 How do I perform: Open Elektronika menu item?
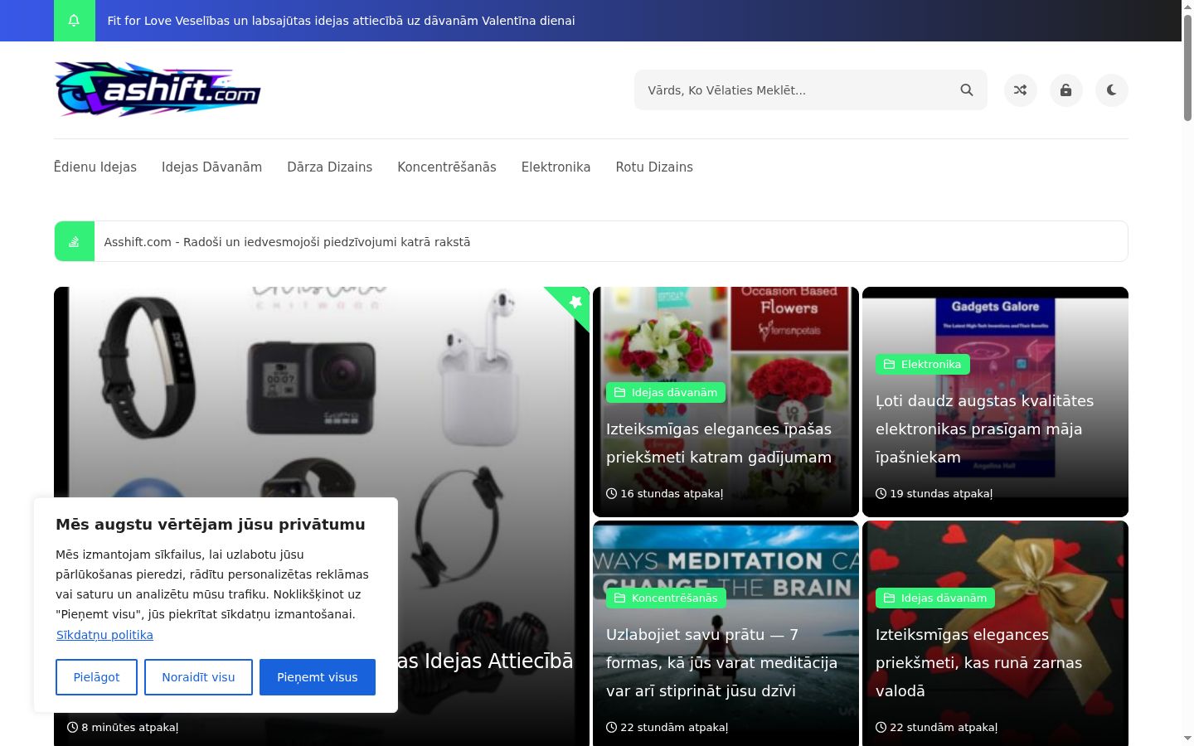(556, 167)
